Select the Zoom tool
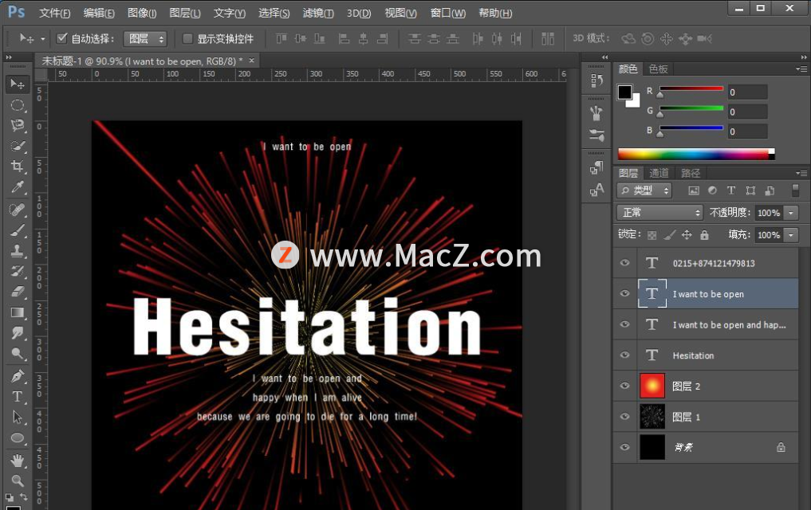811x510 pixels. [17, 481]
